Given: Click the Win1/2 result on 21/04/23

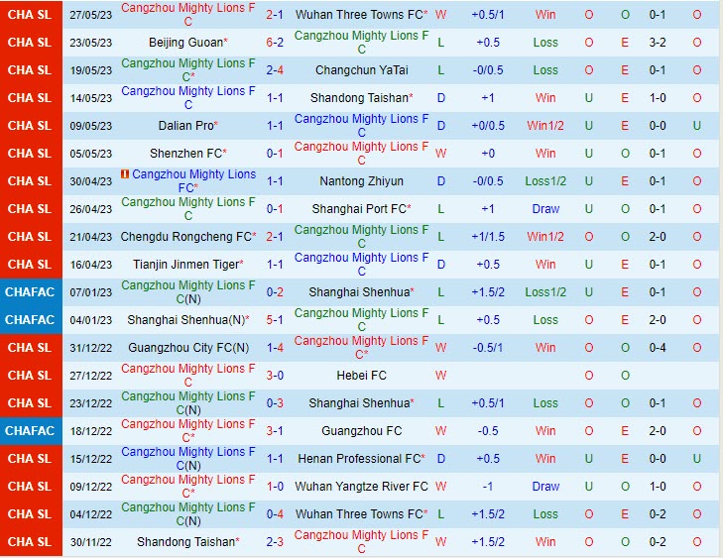Looking at the screenshot, I should coord(545,236).
